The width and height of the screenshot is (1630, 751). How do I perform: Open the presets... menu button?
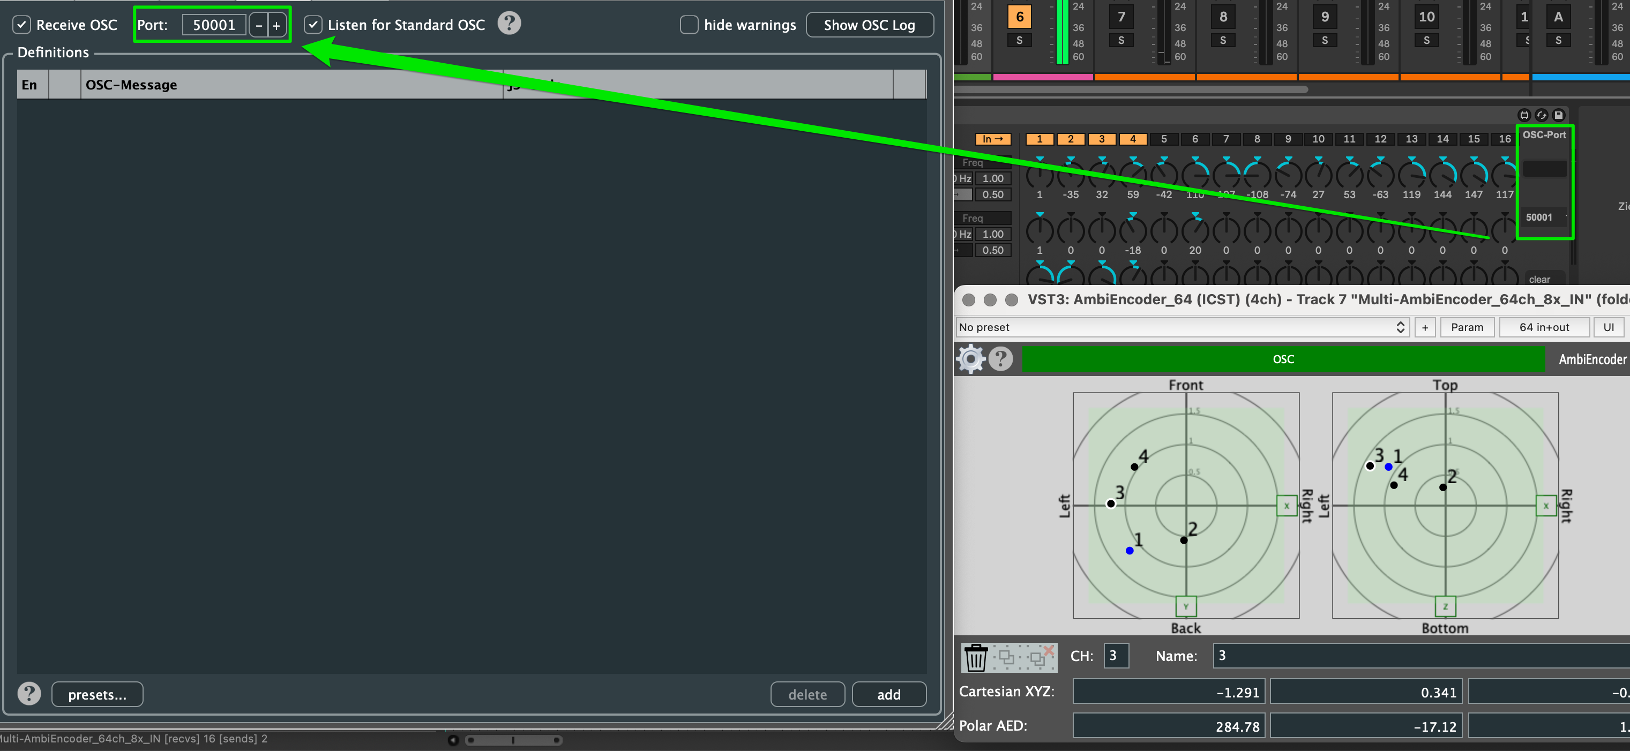pos(97,694)
